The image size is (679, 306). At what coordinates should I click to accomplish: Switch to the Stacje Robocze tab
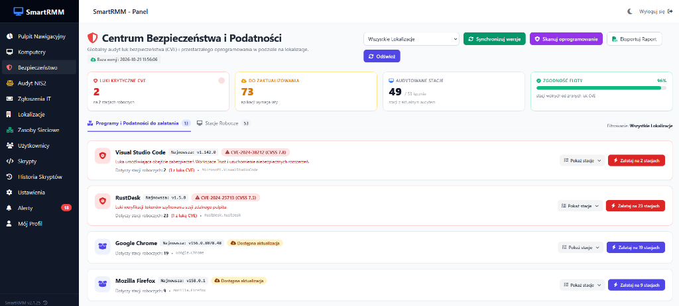223,123
